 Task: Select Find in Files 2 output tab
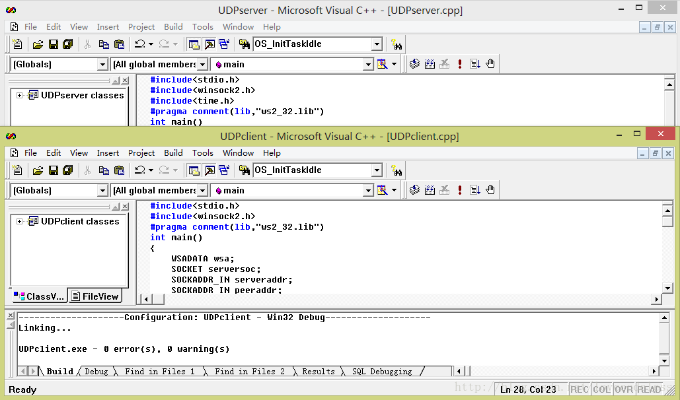(250, 372)
